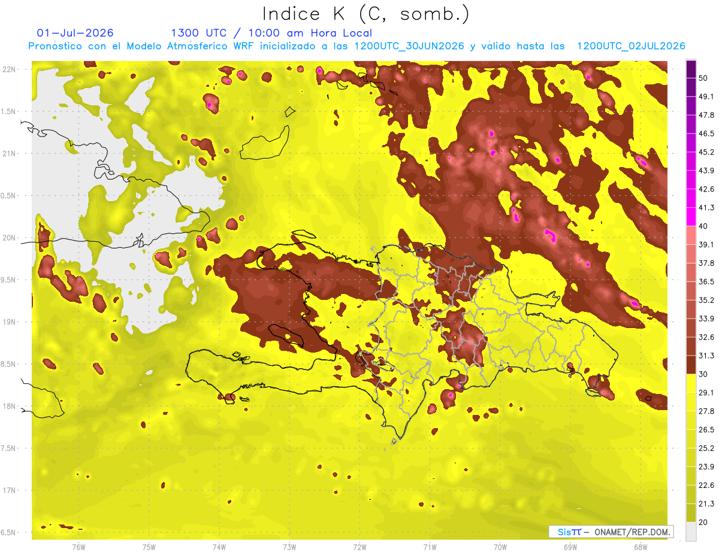Click the "22N" latitude label

(x=8, y=69)
